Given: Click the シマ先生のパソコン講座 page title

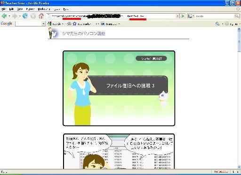Looking at the screenshot, I should [x=84, y=33].
